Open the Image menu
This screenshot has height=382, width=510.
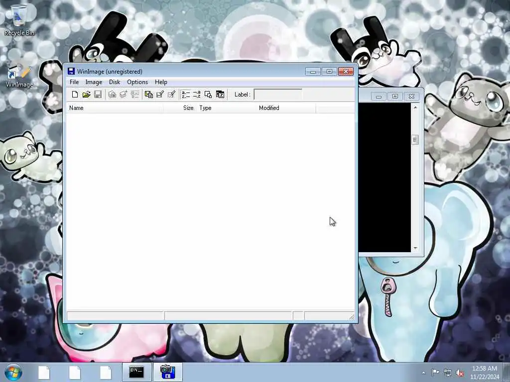94,82
